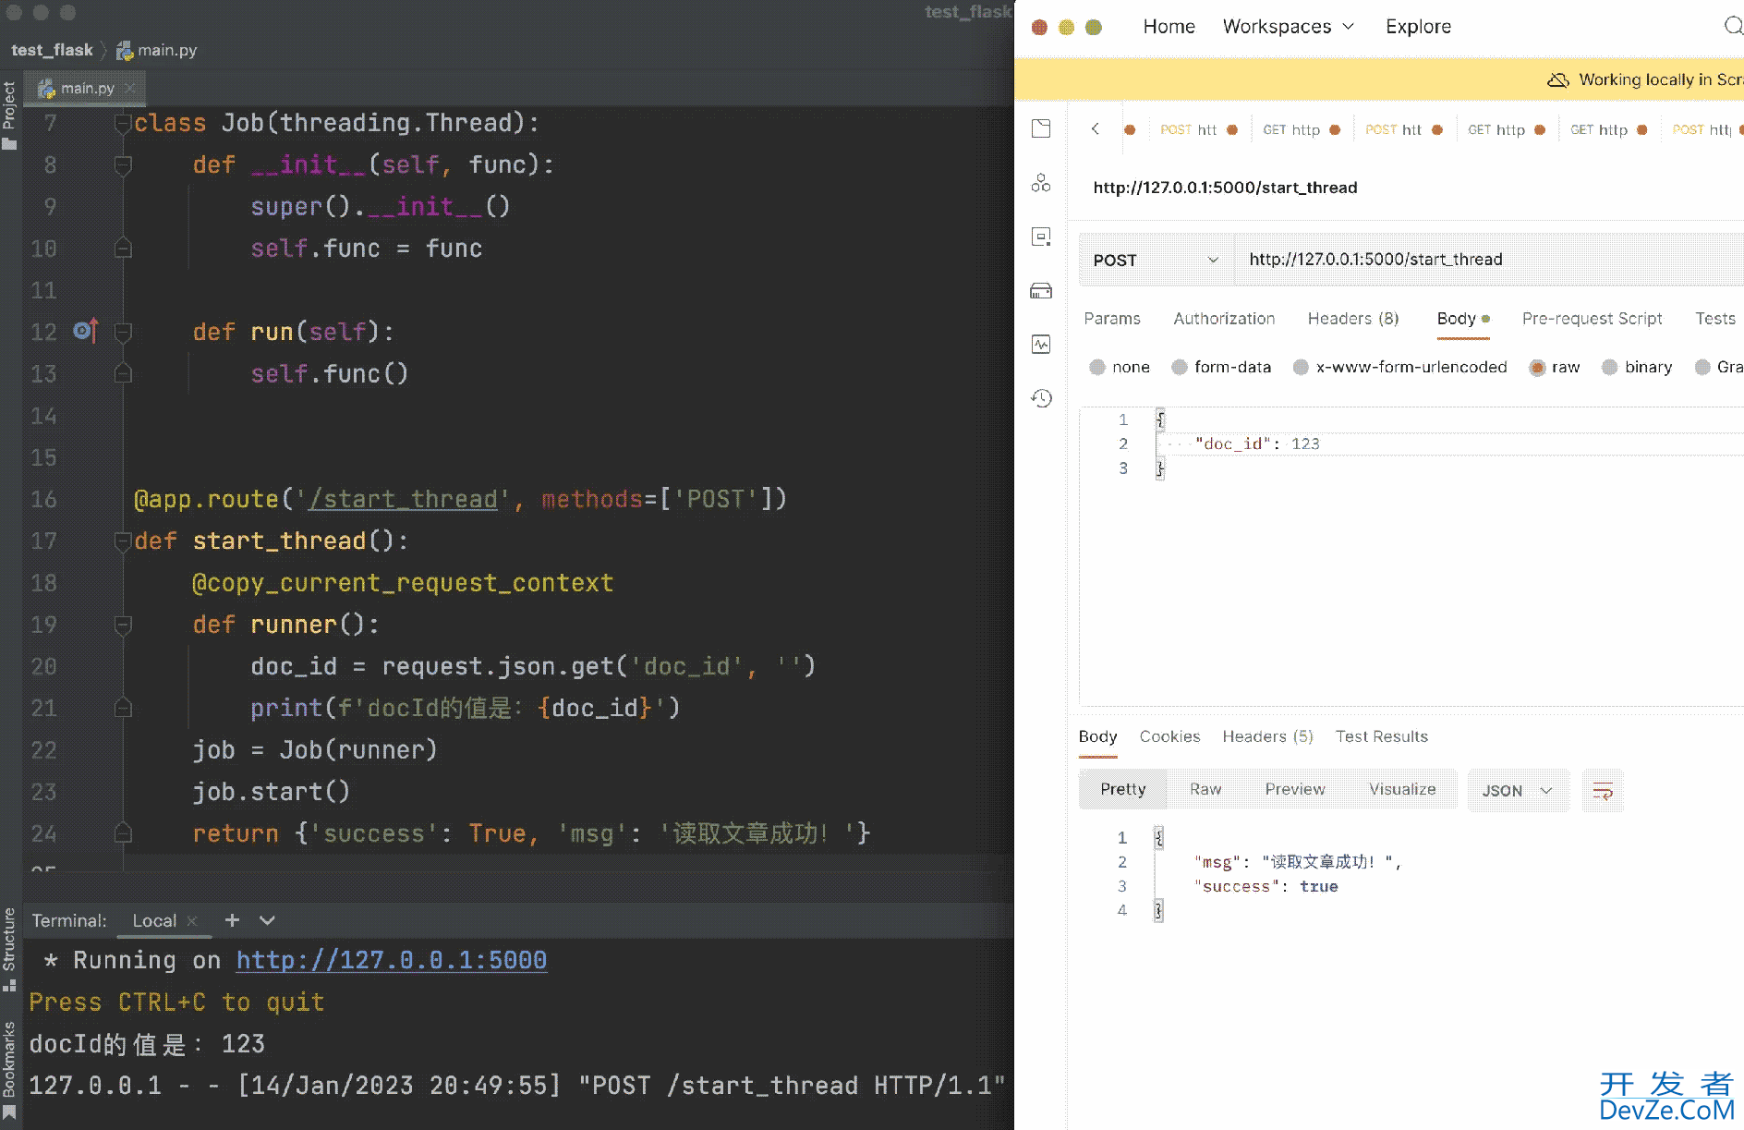The width and height of the screenshot is (1744, 1130).
Task: Expand the Workspaces menu
Action: (1289, 27)
